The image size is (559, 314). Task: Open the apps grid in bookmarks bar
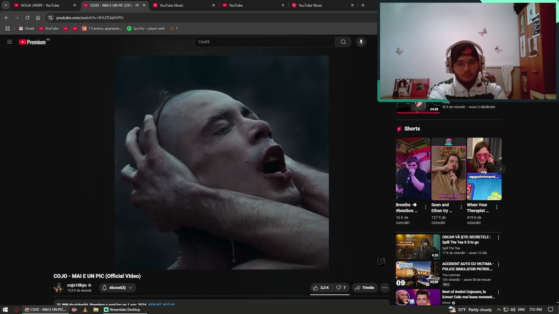7,28
